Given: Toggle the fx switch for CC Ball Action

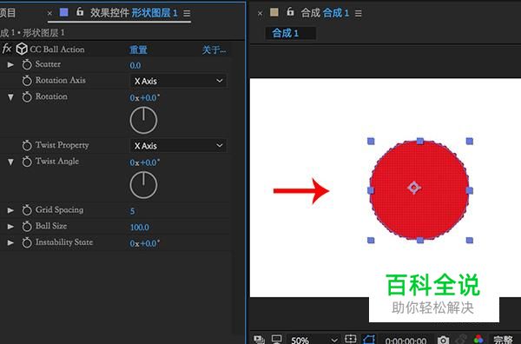Looking at the screenshot, I should tap(7, 49).
